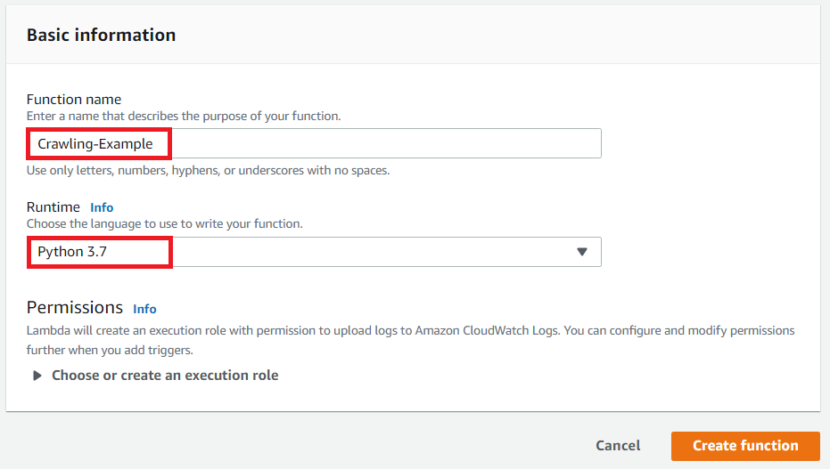Open the Info link next to Runtime
The width and height of the screenshot is (830, 469).
(x=102, y=207)
